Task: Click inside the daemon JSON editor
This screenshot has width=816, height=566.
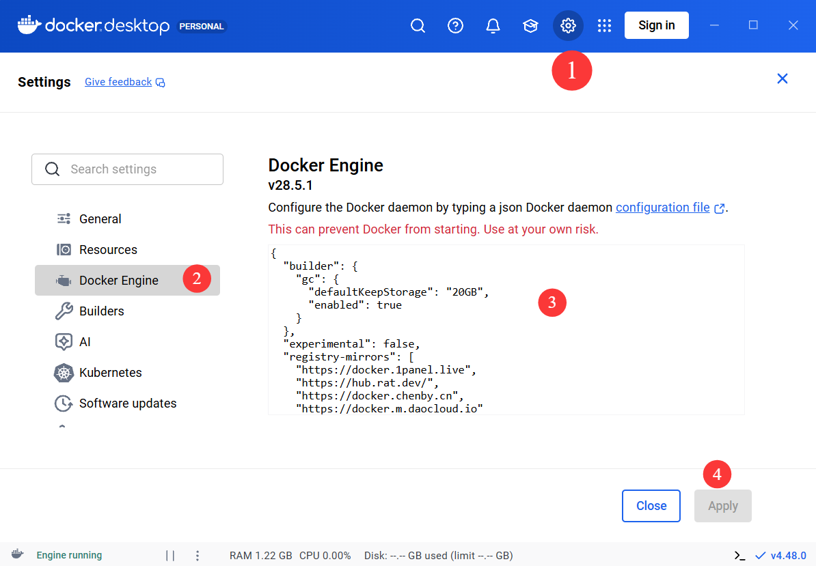Action: click(506, 330)
